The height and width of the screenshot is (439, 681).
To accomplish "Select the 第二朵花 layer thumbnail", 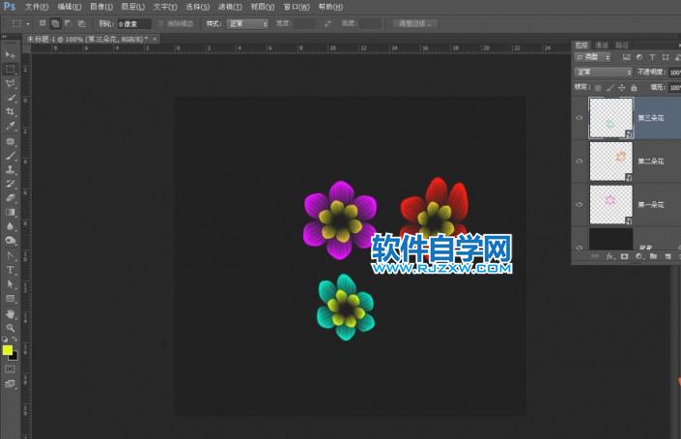I will pyautogui.click(x=610, y=161).
